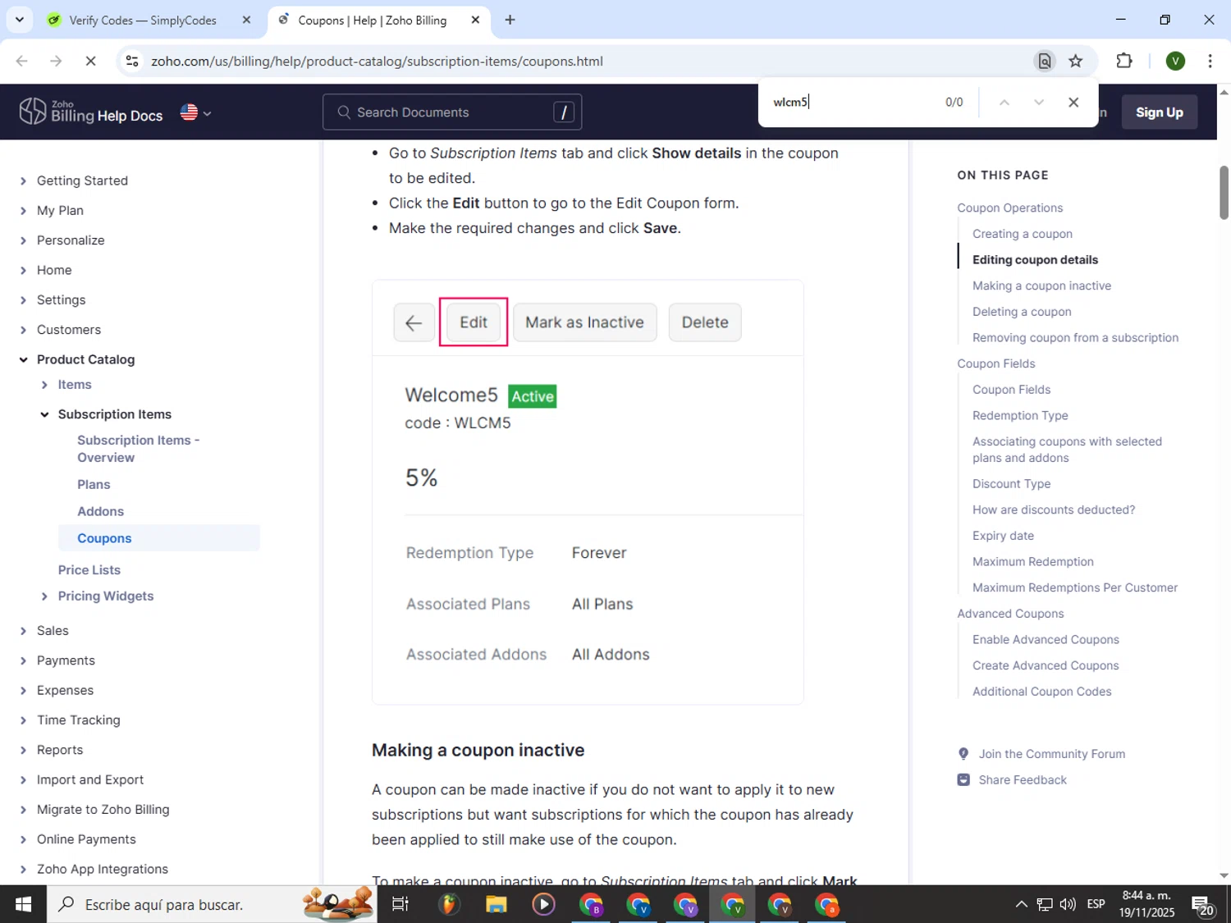Click the taskbar search box
This screenshot has height=923, width=1231.
(x=211, y=904)
